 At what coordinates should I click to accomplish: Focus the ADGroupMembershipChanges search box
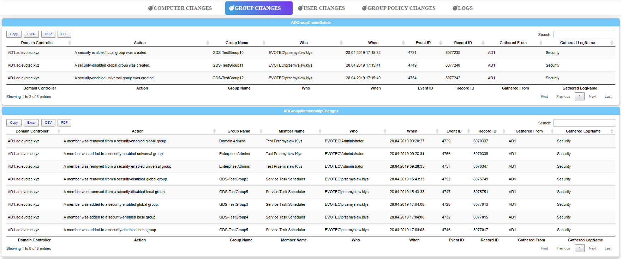click(584, 123)
